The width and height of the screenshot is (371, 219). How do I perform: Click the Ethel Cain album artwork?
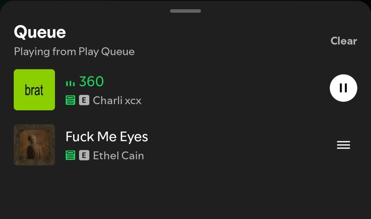(34, 144)
